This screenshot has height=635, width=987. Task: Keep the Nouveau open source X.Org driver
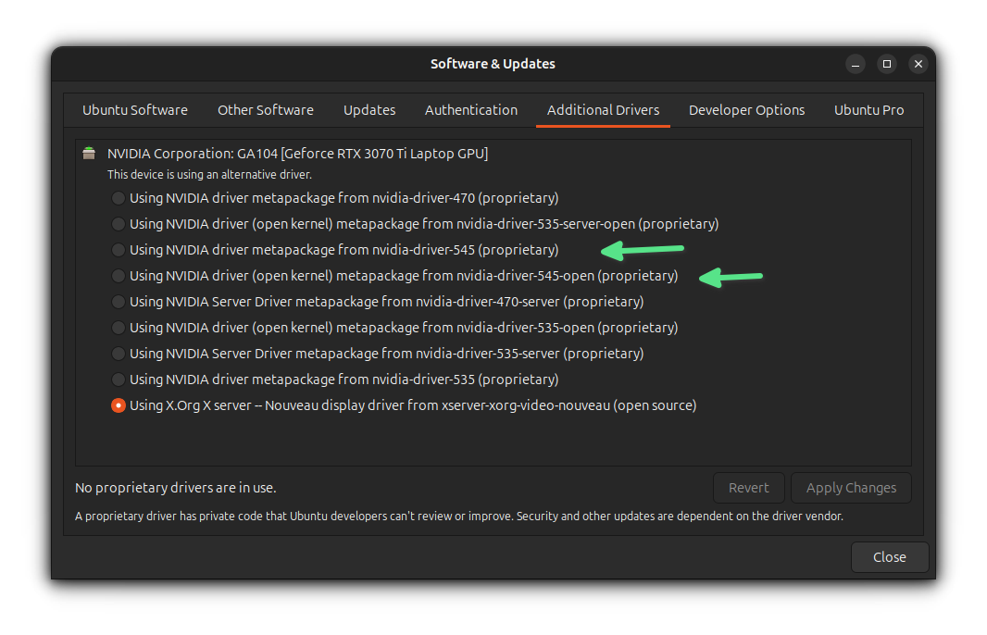point(118,405)
